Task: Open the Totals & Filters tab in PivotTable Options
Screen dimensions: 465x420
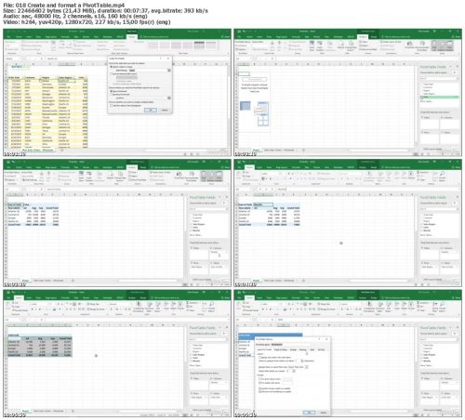Action: pyautogui.click(x=281, y=349)
